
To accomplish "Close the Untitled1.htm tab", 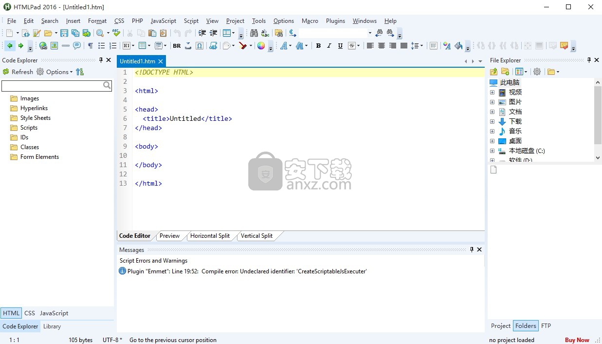I will coord(161,61).
